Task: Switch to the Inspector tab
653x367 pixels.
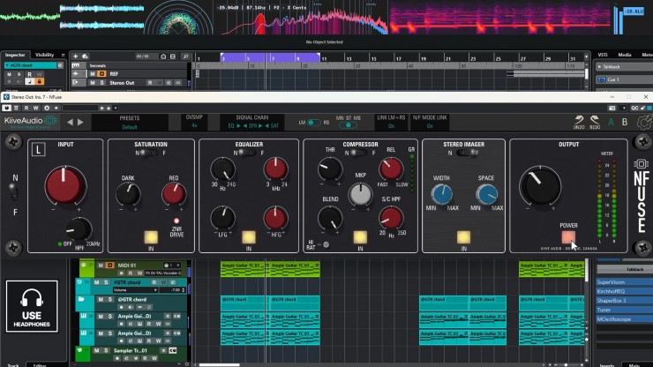Action: click(15, 55)
